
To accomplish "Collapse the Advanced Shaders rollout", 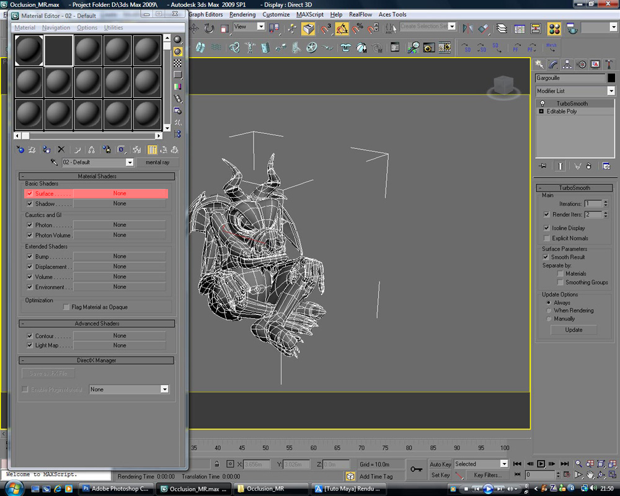I will click(x=97, y=324).
